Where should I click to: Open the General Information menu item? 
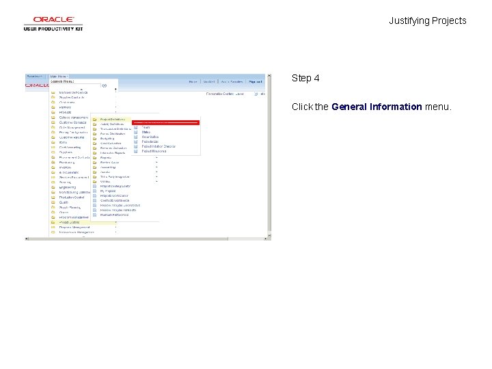click(165, 122)
